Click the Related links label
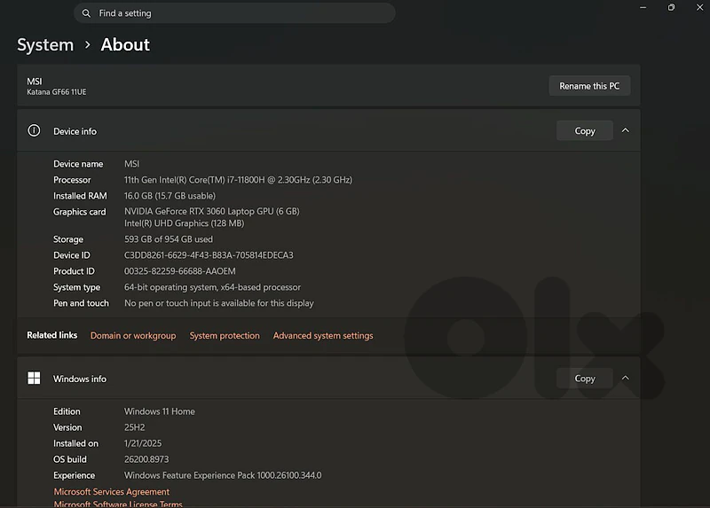 51,335
